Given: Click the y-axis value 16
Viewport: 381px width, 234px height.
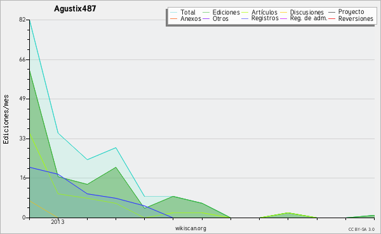Looking at the screenshot, I should 22,178.
